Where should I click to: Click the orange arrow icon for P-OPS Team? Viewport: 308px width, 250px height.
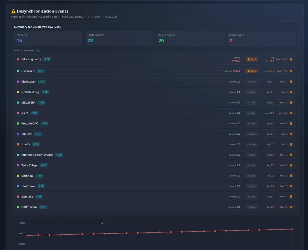pos(291,207)
